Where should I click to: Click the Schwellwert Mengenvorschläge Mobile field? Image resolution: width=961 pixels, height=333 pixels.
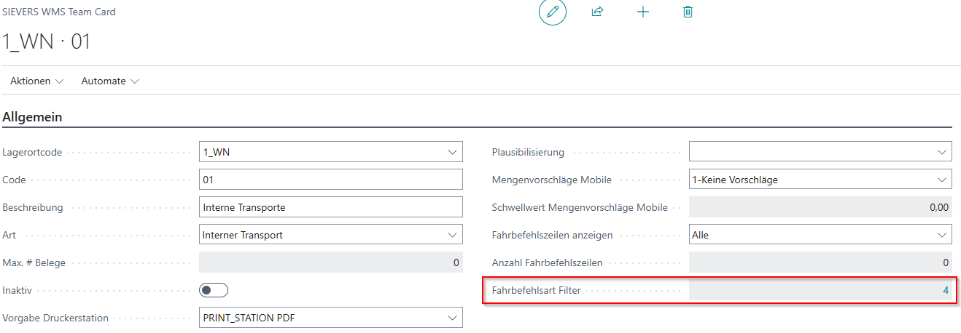[820, 207]
